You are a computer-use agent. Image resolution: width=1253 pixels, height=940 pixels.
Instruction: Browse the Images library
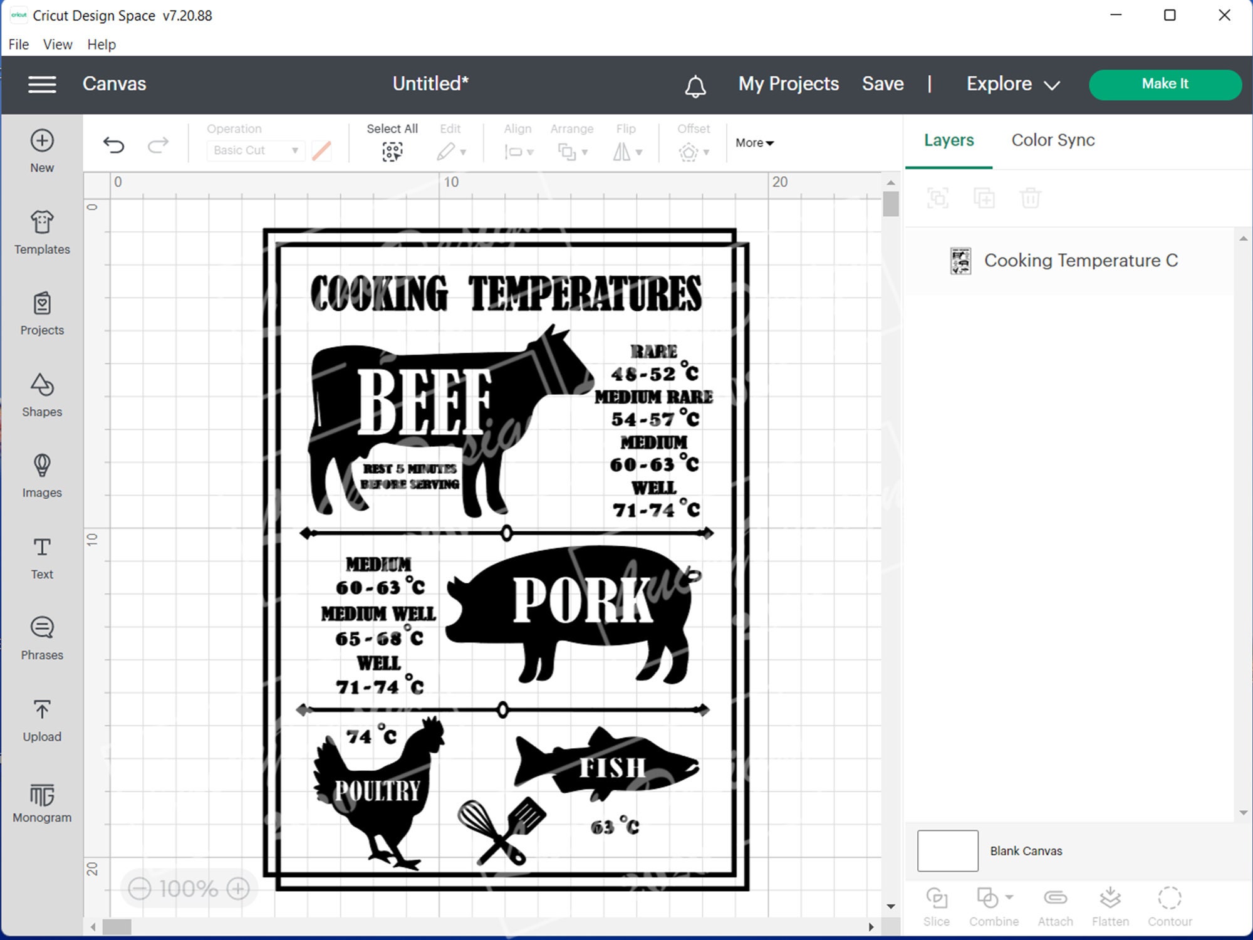(x=41, y=476)
